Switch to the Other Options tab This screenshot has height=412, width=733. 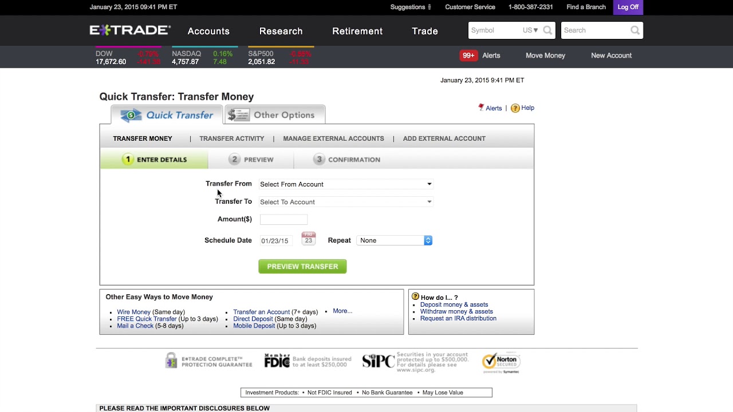pyautogui.click(x=275, y=115)
